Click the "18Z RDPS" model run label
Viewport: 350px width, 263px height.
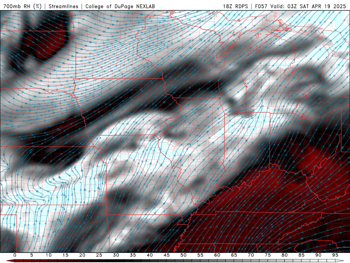[x=235, y=6]
